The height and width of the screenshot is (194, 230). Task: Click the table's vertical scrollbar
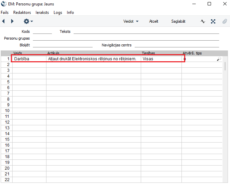click(x=225, y=66)
